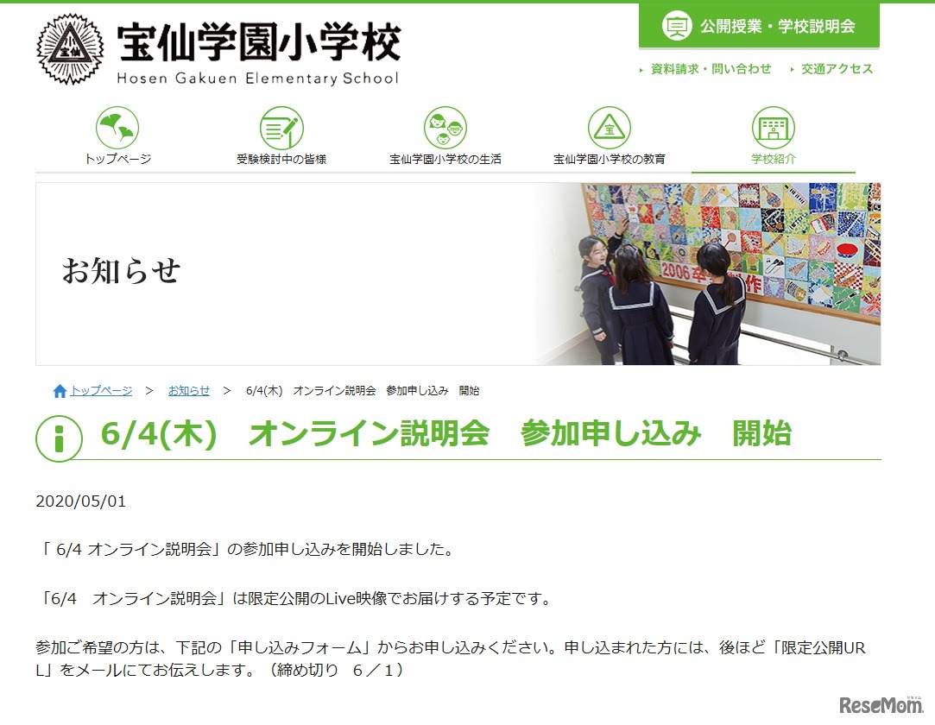Select 宝仙学園小学校の生活 nav menu label

pyautogui.click(x=445, y=159)
